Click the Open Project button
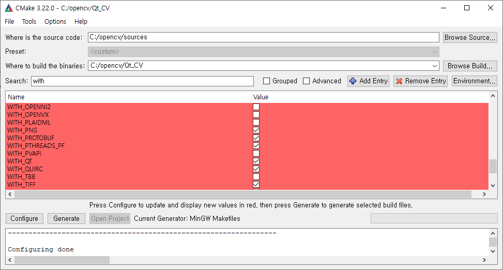This screenshot has width=503, height=270. pos(110,219)
